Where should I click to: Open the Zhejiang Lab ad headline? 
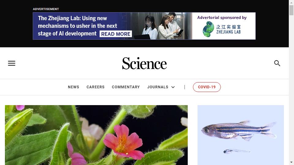click(x=77, y=26)
